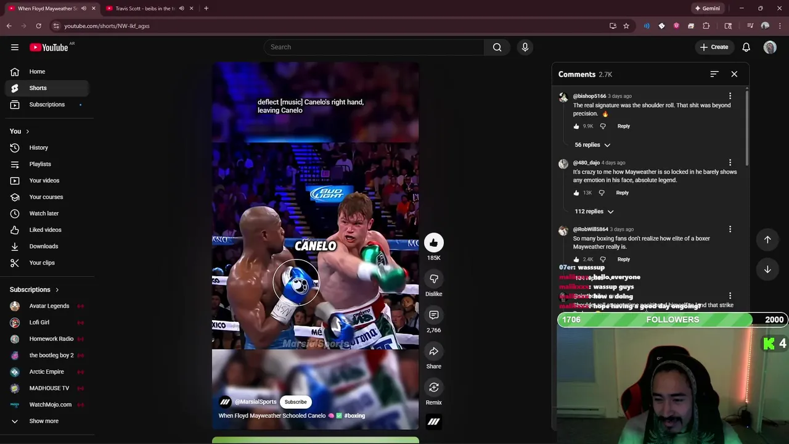The width and height of the screenshot is (789, 444).
Task: Open History in the sidebar
Action: [47, 148]
